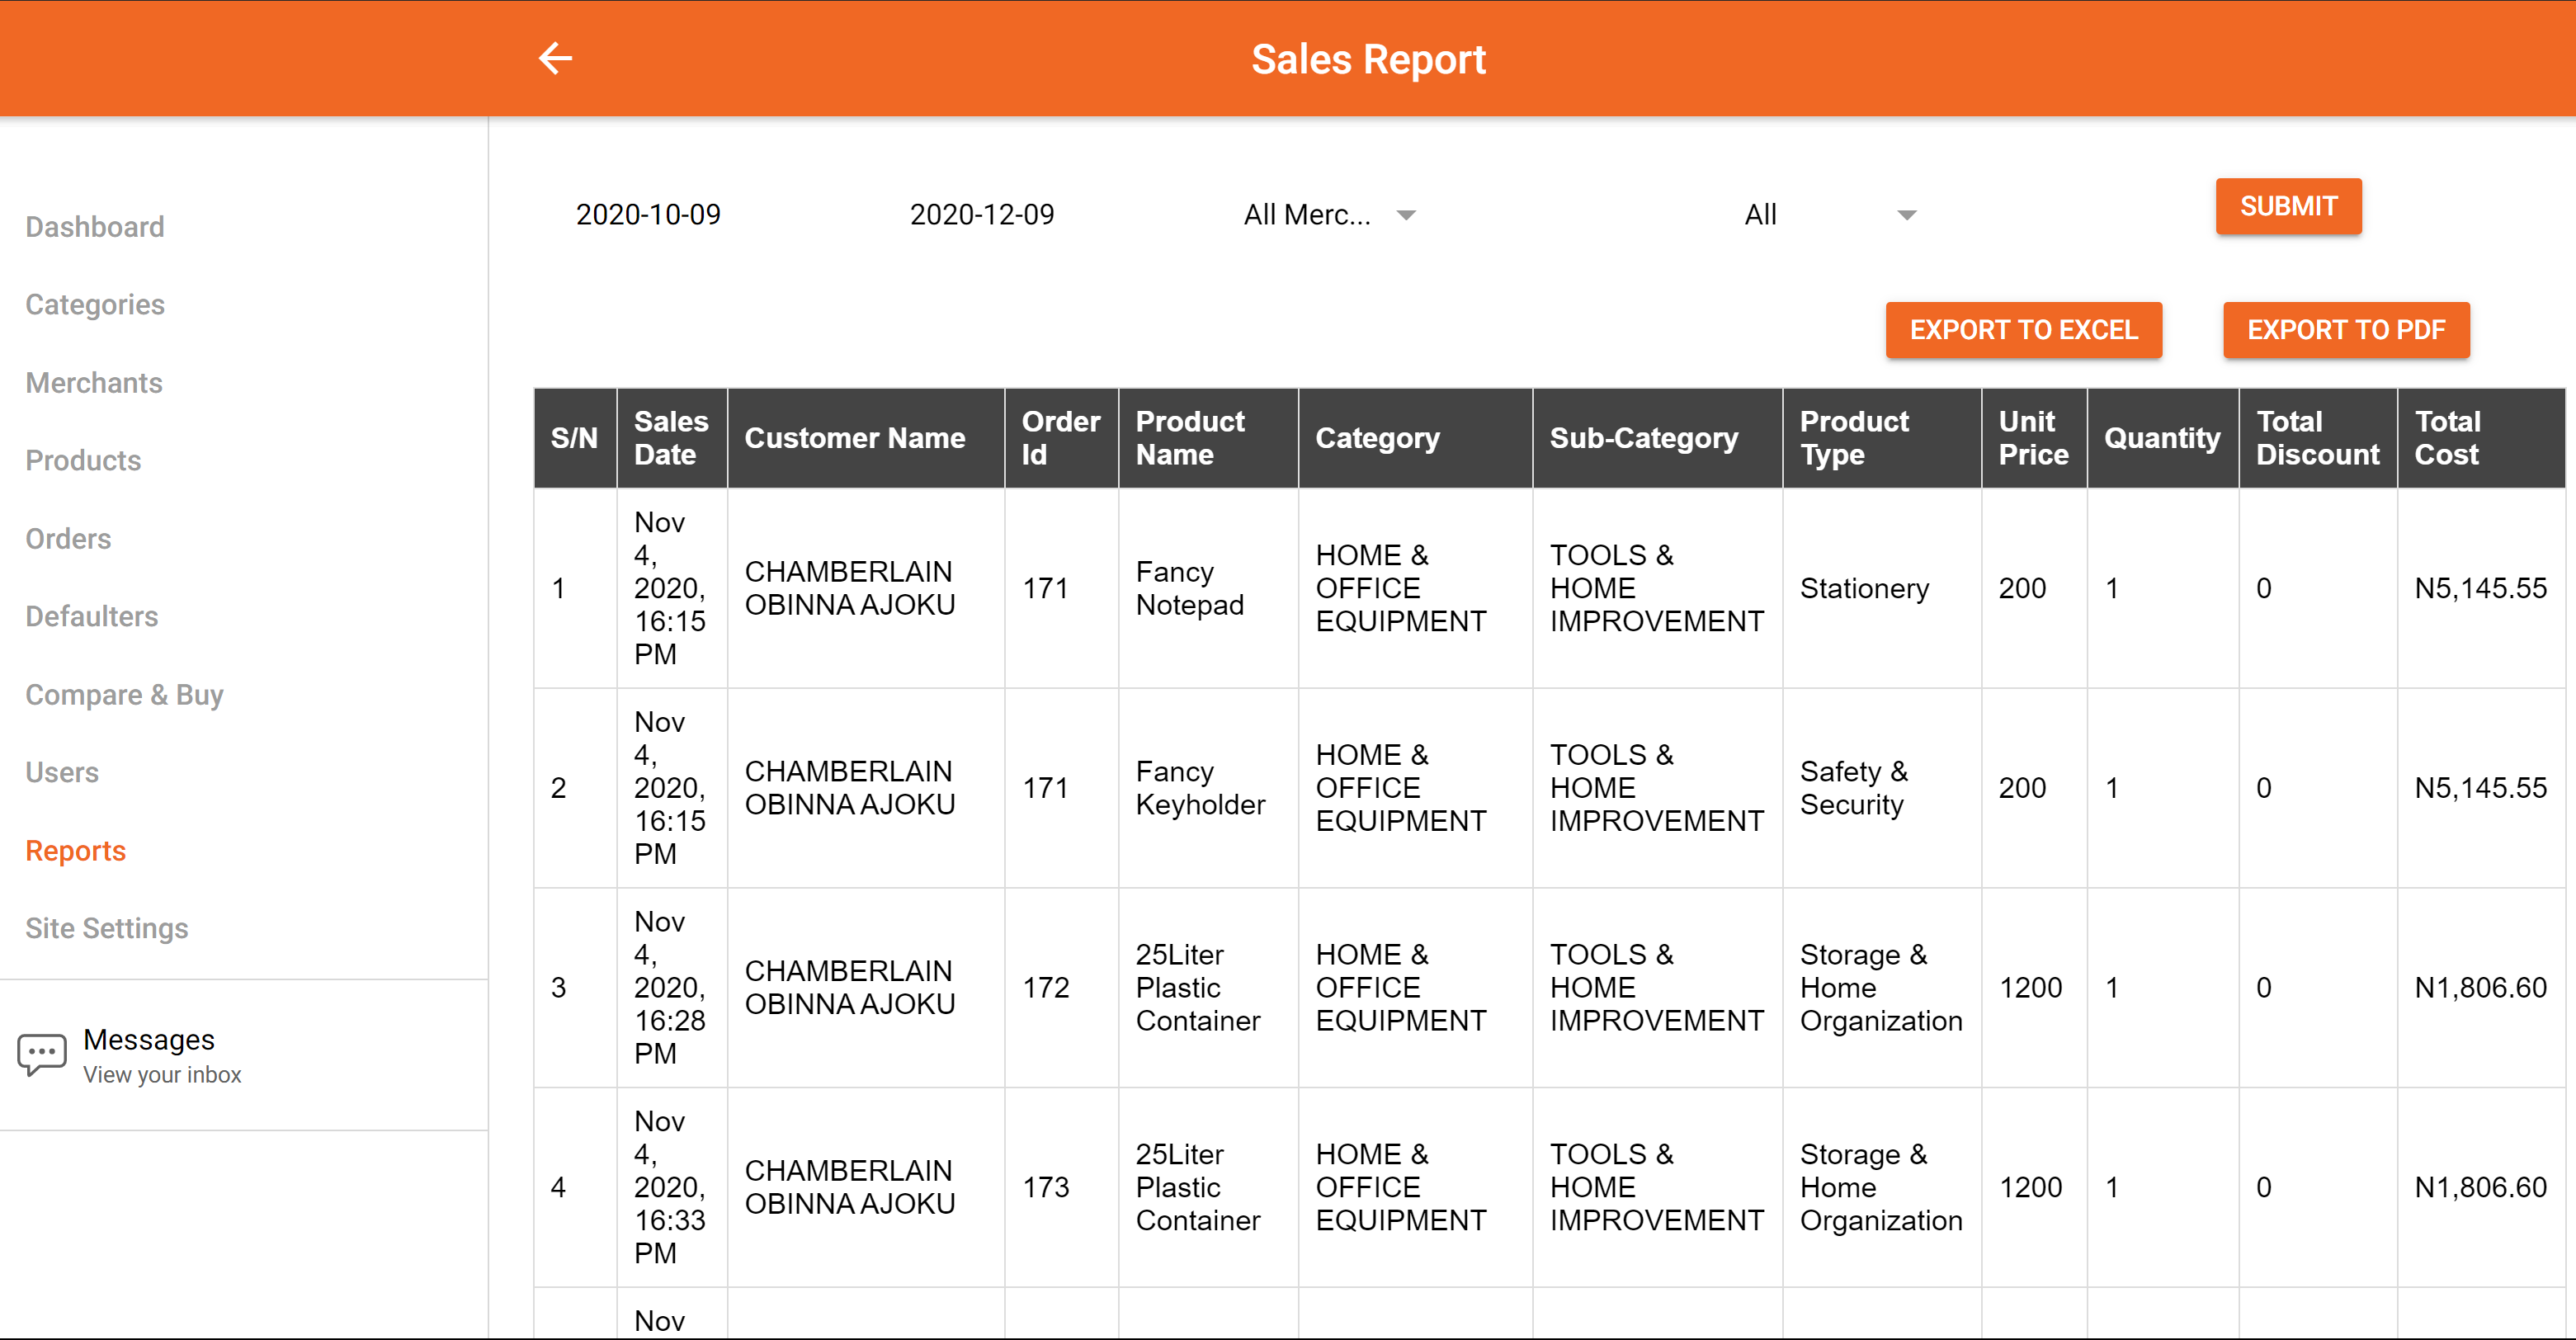Open Orders in the sidebar
Screen dimensions: 2576x1340
[68, 538]
